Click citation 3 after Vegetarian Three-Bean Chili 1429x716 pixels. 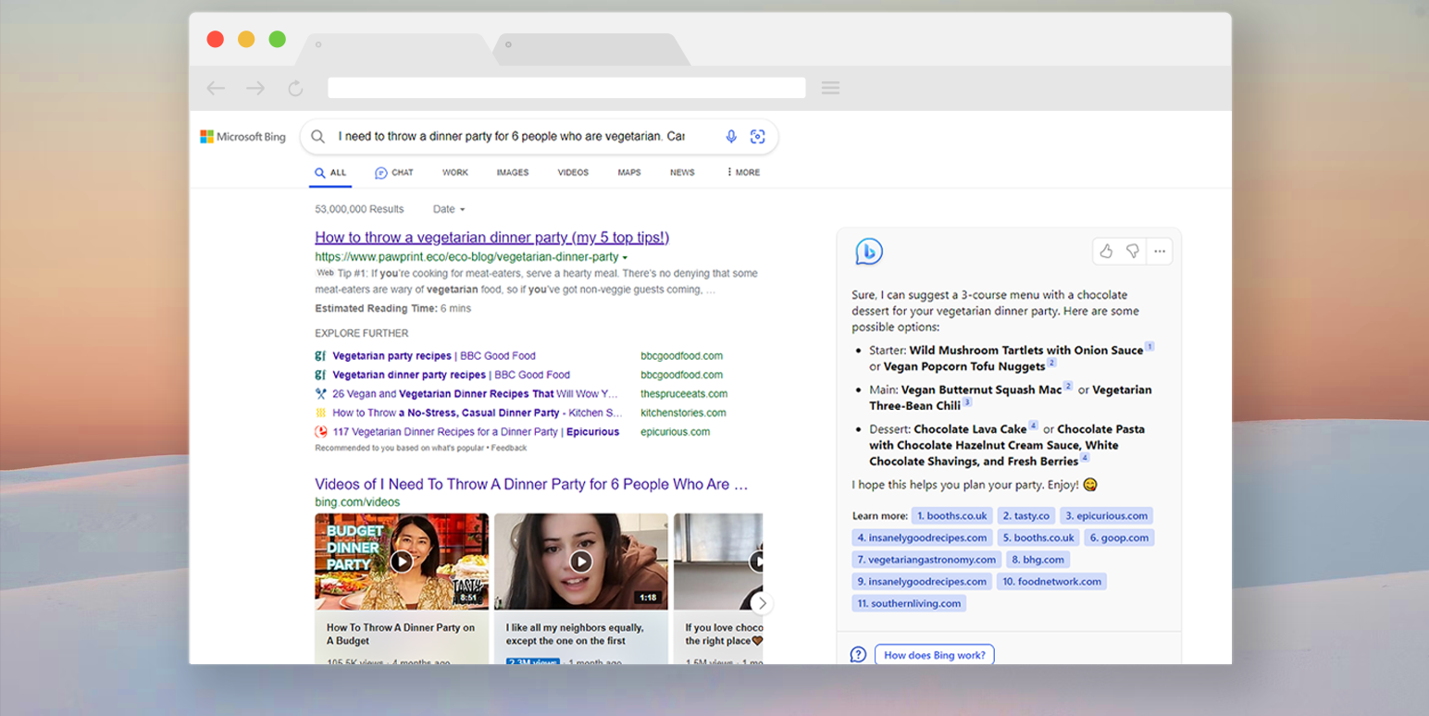pyautogui.click(x=967, y=402)
